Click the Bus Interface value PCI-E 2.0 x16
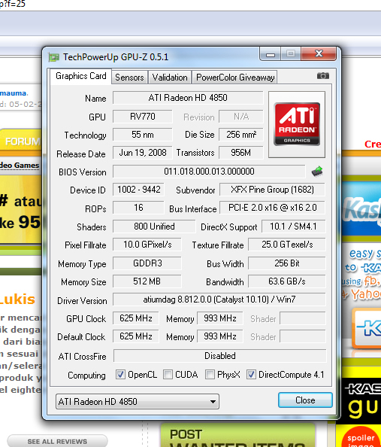This screenshot has height=447, width=381. tap(272, 208)
